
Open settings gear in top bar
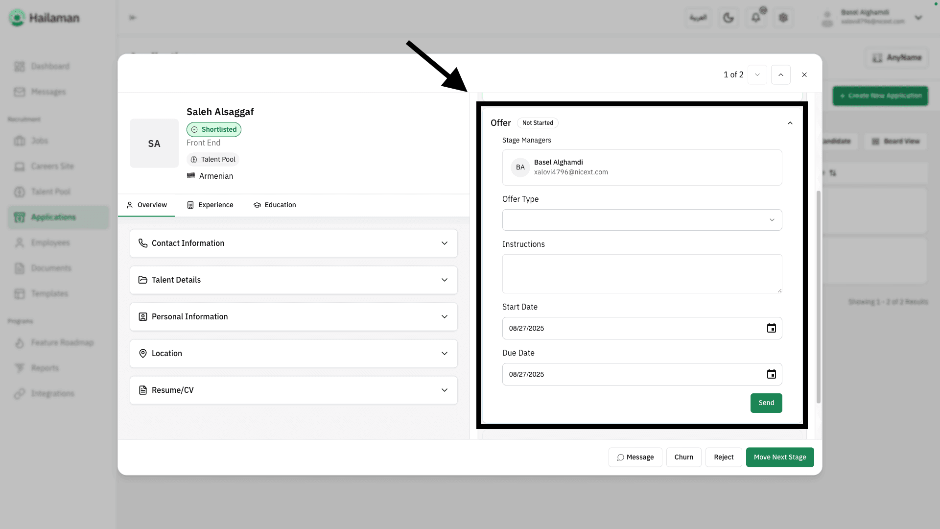click(x=783, y=18)
